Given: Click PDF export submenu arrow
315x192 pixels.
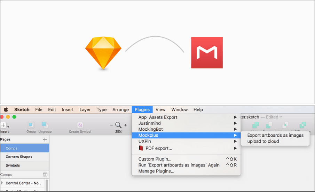Looking at the screenshot, I should point(235,148).
